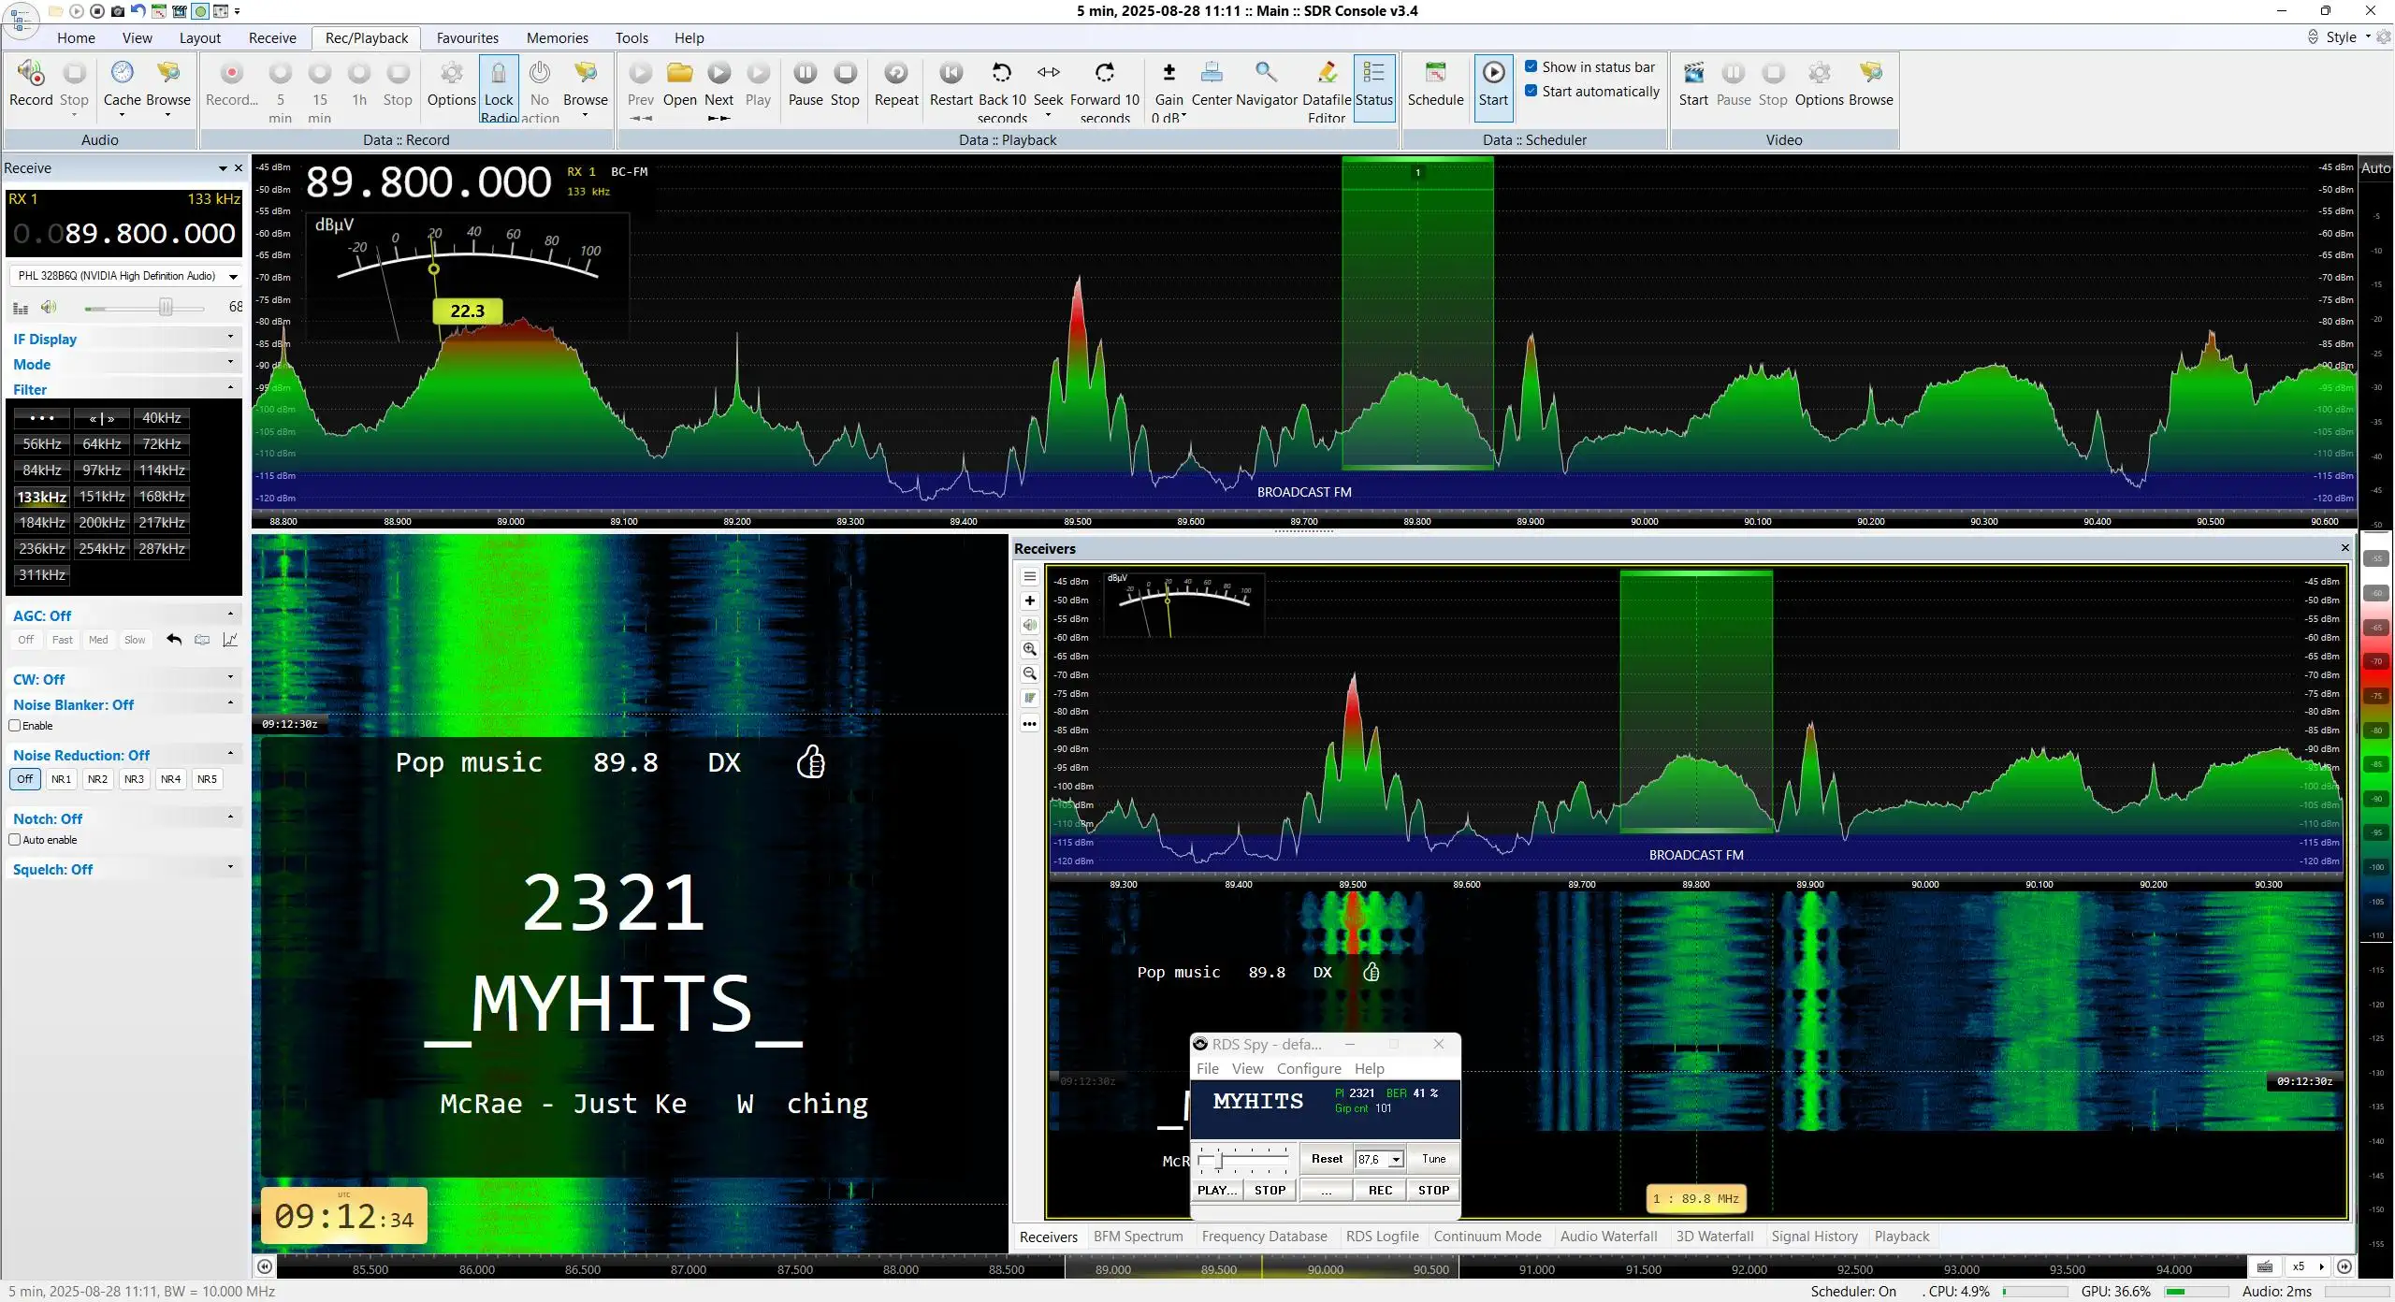Click the Next file icon
The width and height of the screenshot is (2395, 1302).
coord(718,73)
